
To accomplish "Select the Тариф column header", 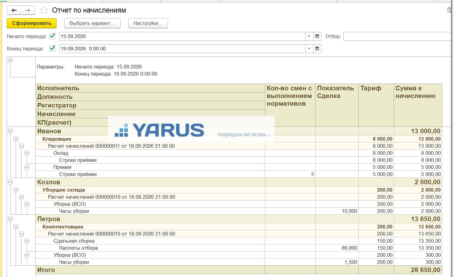I will click(x=376, y=105).
